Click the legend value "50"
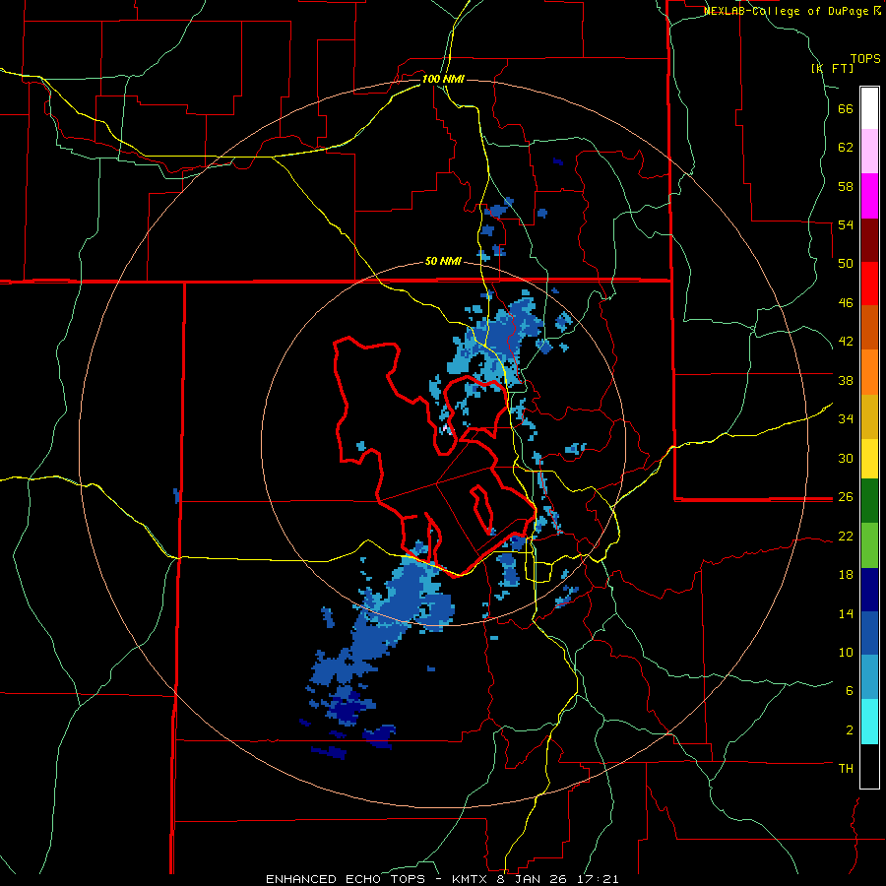 tap(846, 263)
